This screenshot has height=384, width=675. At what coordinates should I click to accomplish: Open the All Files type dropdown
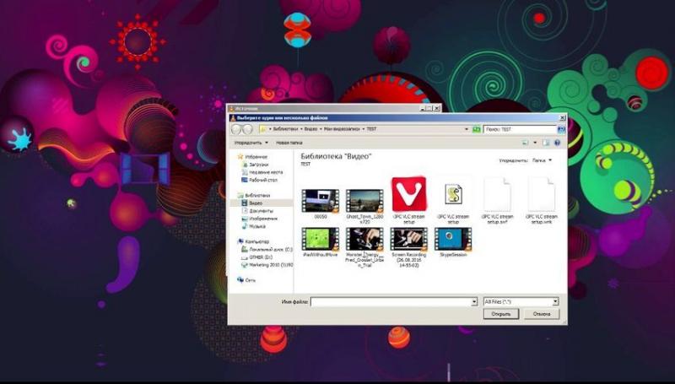[521, 302]
